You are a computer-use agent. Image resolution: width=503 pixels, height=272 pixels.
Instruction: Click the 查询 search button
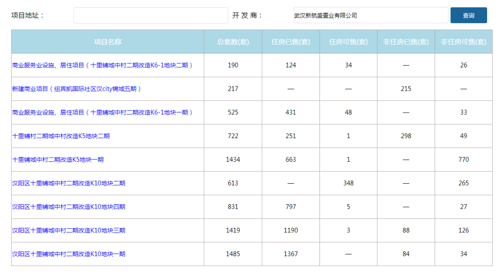coord(468,15)
